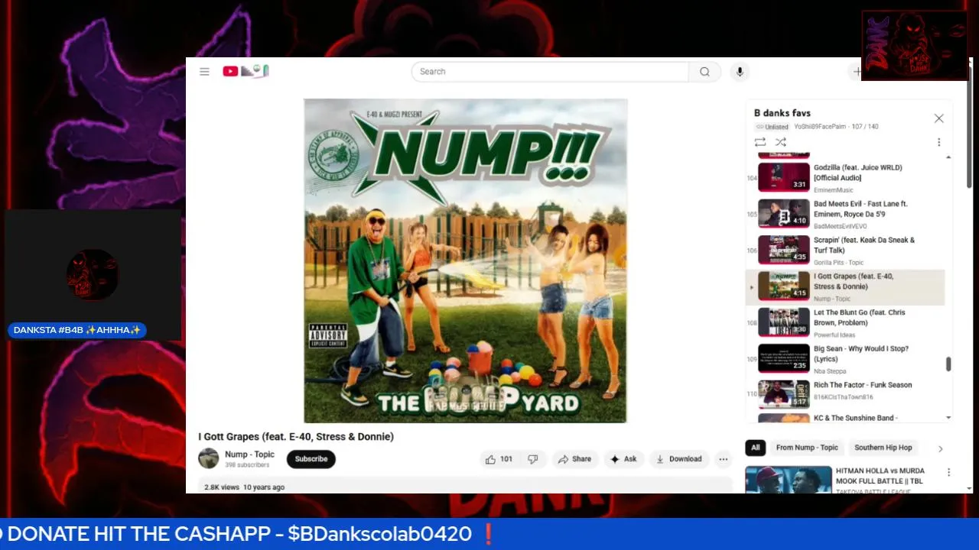This screenshot has width=979, height=550.
Task: Click the 398 subscribers text
Action: point(247,465)
